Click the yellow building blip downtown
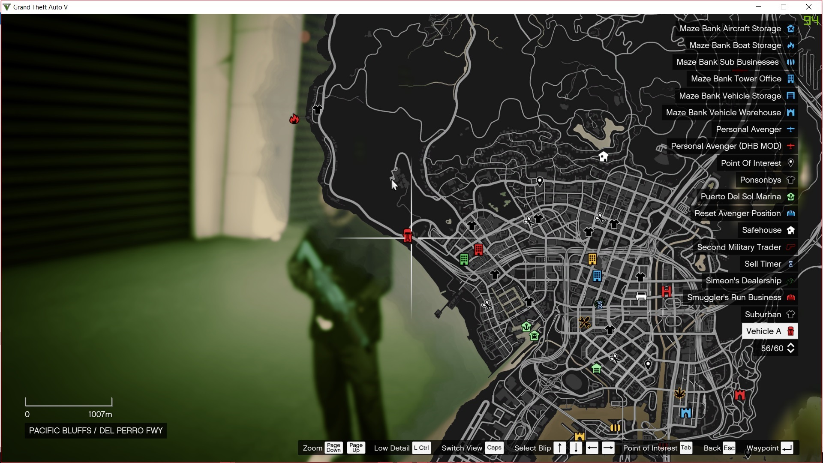This screenshot has width=823, height=463. pos(592,259)
